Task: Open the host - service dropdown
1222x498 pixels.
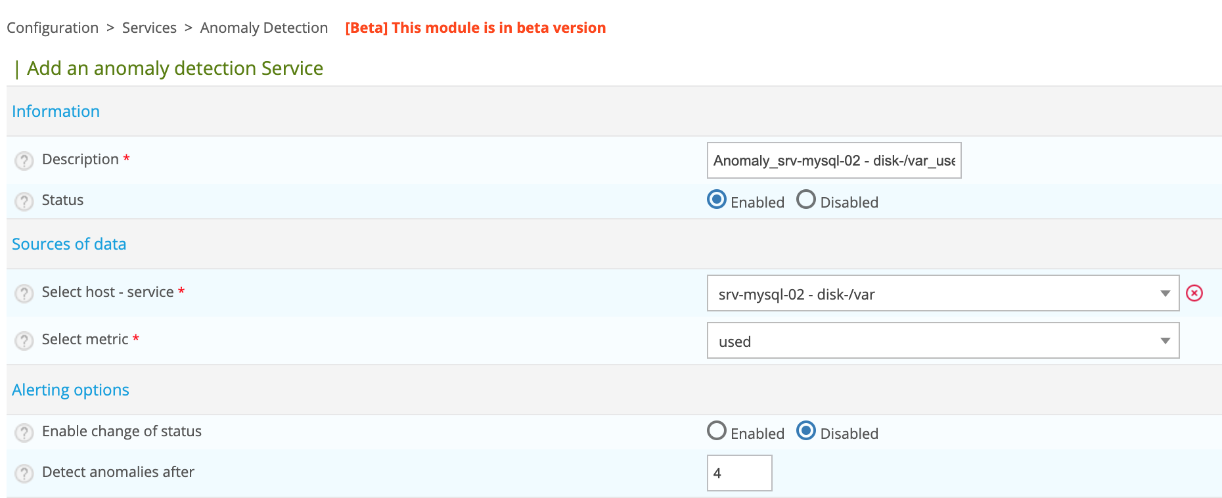Action: [x=942, y=293]
